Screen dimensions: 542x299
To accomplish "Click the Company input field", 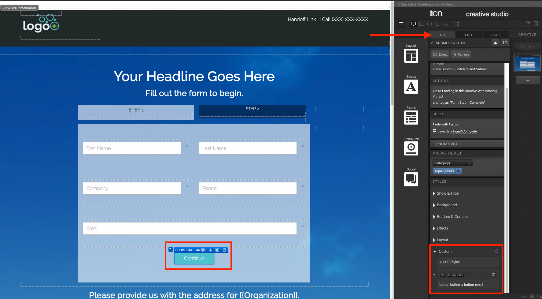I will point(132,188).
